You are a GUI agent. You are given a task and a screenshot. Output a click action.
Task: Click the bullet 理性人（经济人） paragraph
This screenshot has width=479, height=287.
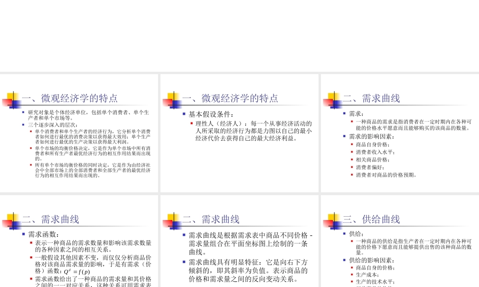coord(249,129)
